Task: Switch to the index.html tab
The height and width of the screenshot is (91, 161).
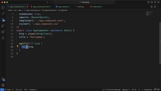Action: [97, 7]
